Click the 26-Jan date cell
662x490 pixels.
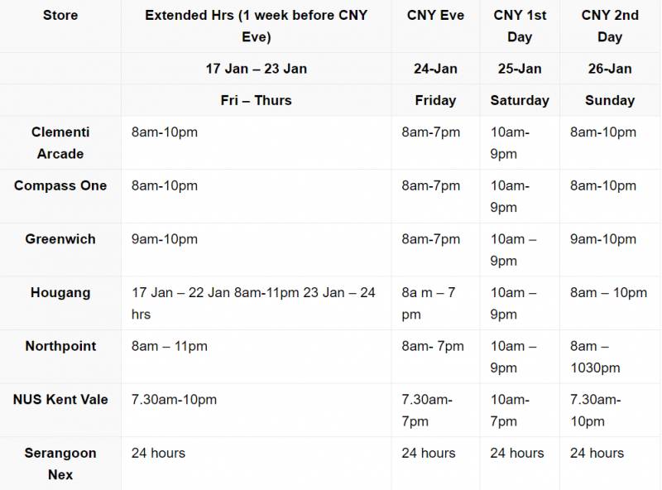click(x=610, y=69)
